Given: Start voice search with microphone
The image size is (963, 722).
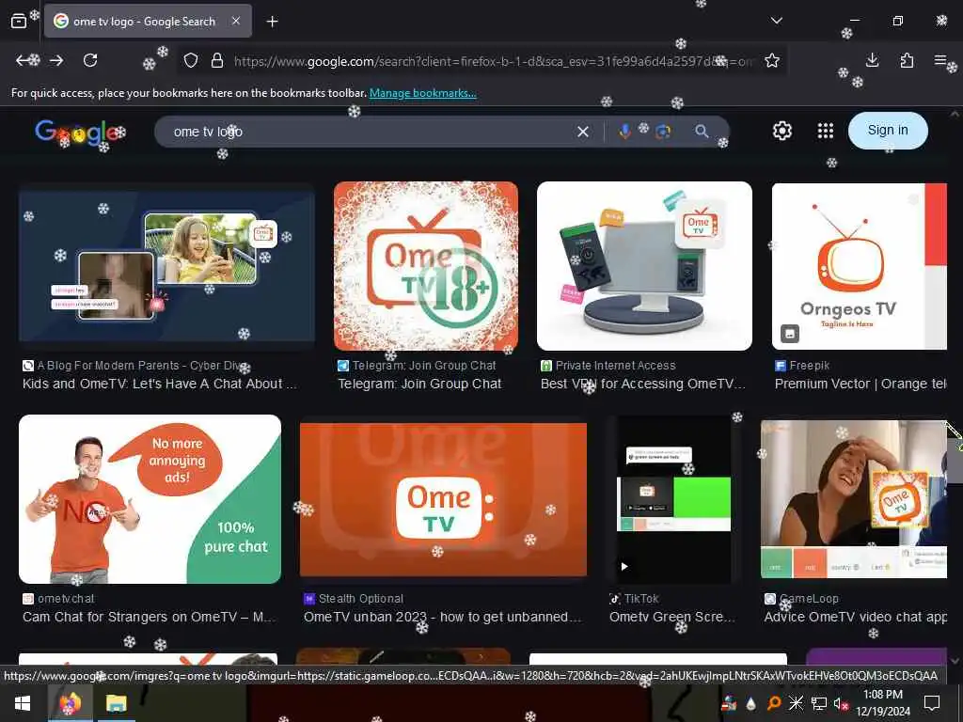Looking at the screenshot, I should coord(624,132).
